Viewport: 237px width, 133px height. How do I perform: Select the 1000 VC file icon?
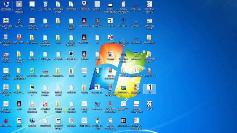click(x=6, y=74)
